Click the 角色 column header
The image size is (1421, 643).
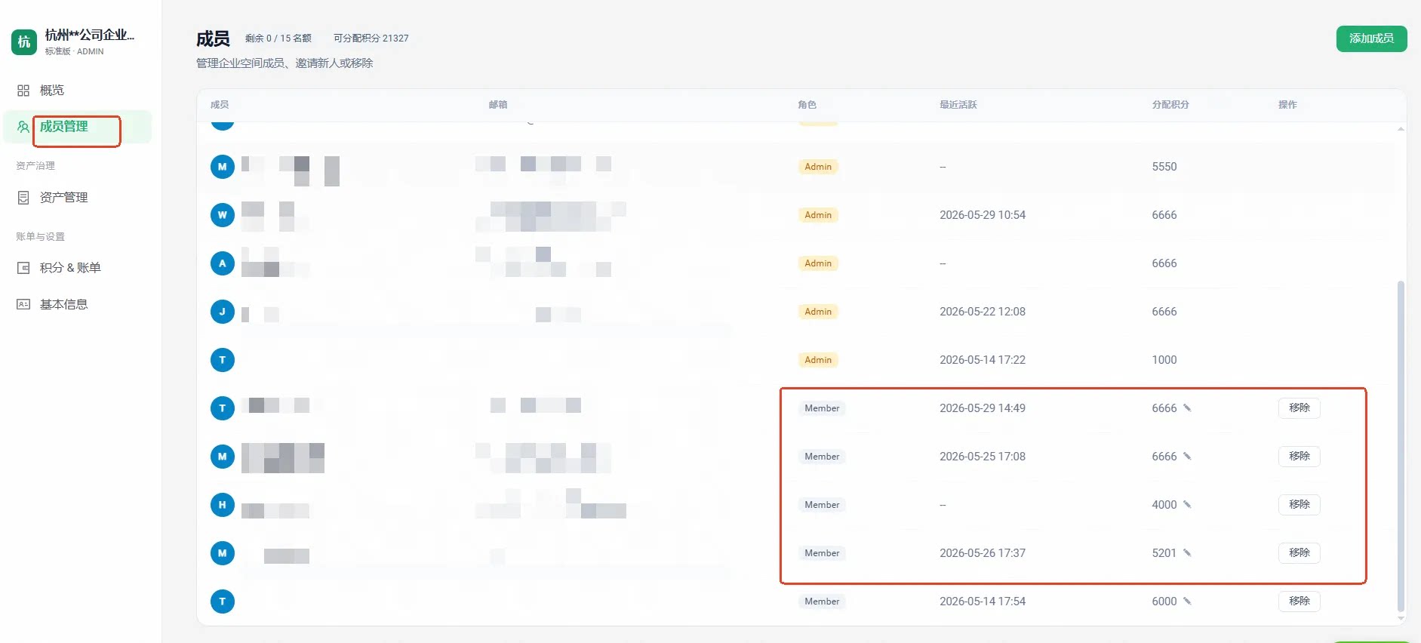coord(807,105)
